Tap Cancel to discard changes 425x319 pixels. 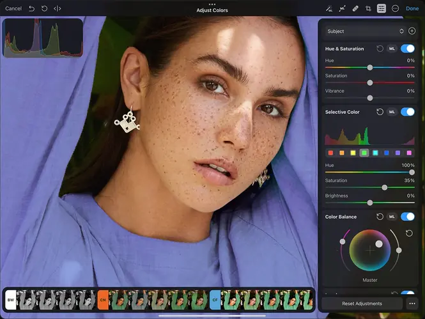coord(13,8)
